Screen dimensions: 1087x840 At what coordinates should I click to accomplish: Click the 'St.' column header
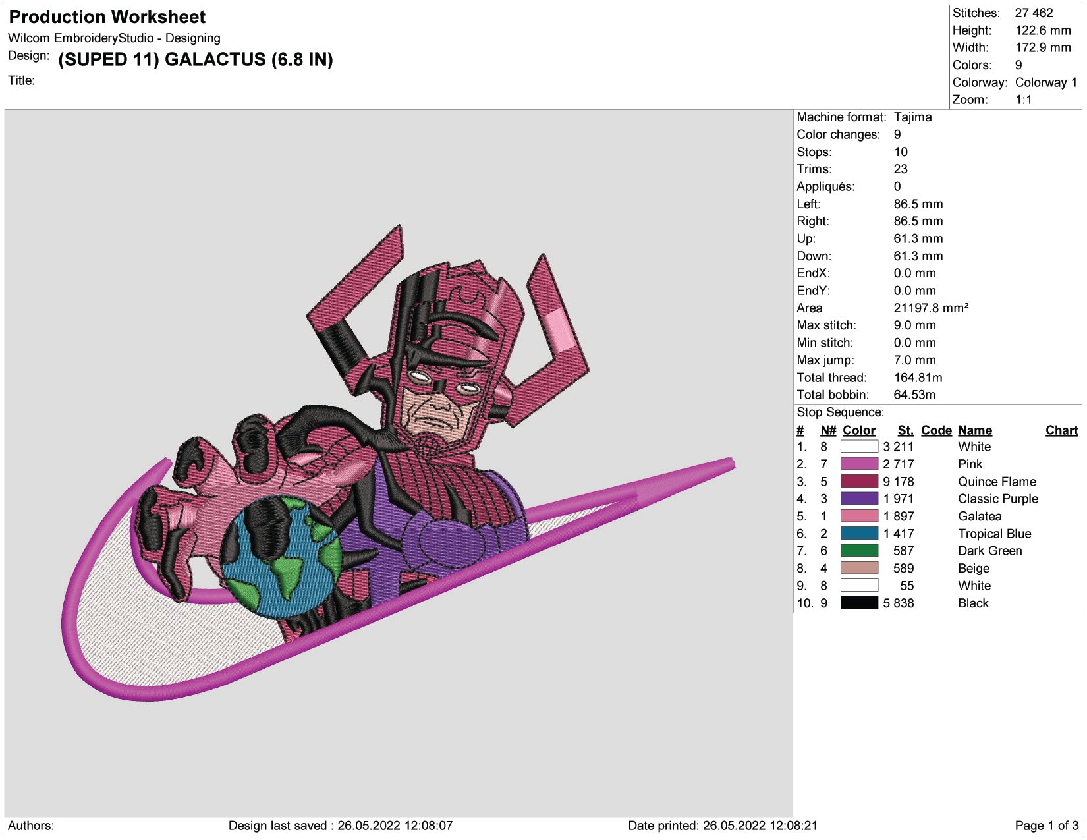[x=905, y=430]
